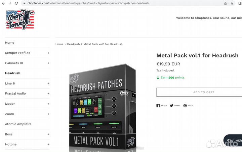Tweet product via Twitter icon

171,105
